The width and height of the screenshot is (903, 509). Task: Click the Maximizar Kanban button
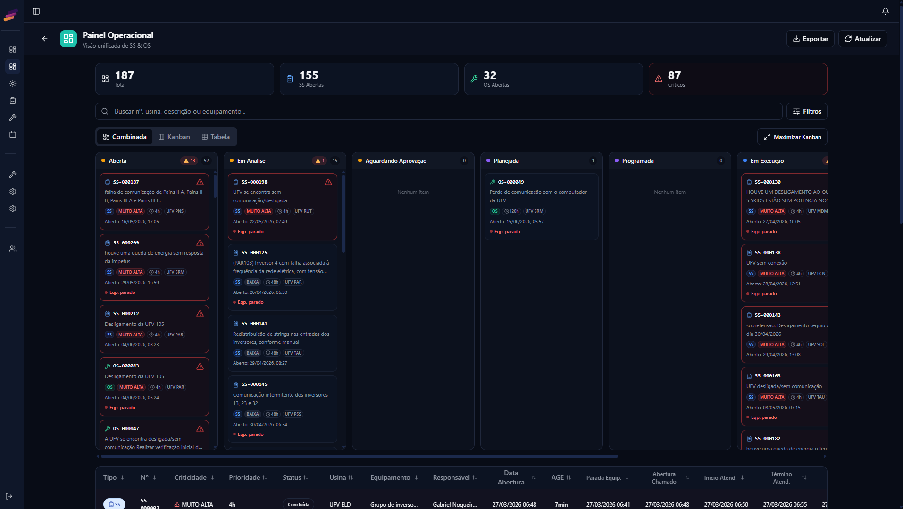(x=792, y=137)
